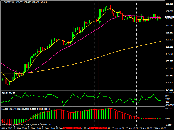Image resolution: width=174 pixels, height=130 pixels.
Task: Select the 137.680 price scale value
Action: click(170, 11)
